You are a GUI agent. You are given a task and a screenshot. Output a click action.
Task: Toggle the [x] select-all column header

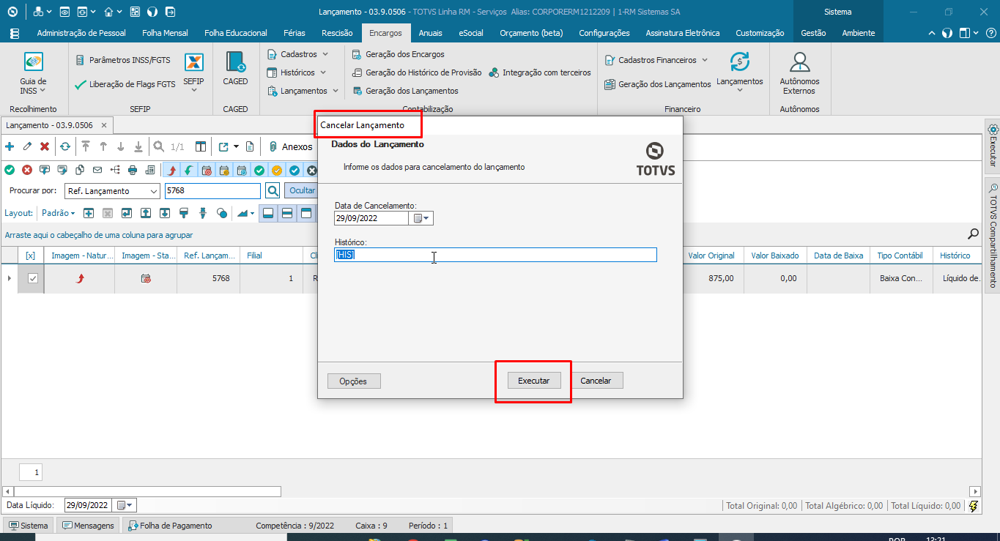click(x=31, y=255)
